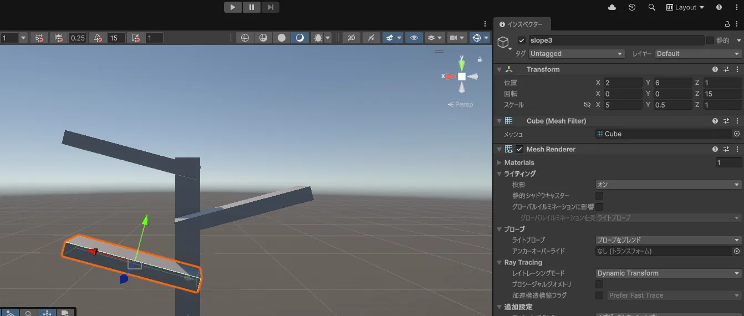
Task: Toggle grid snapping icon in the scene toolbar
Action: coord(39,38)
